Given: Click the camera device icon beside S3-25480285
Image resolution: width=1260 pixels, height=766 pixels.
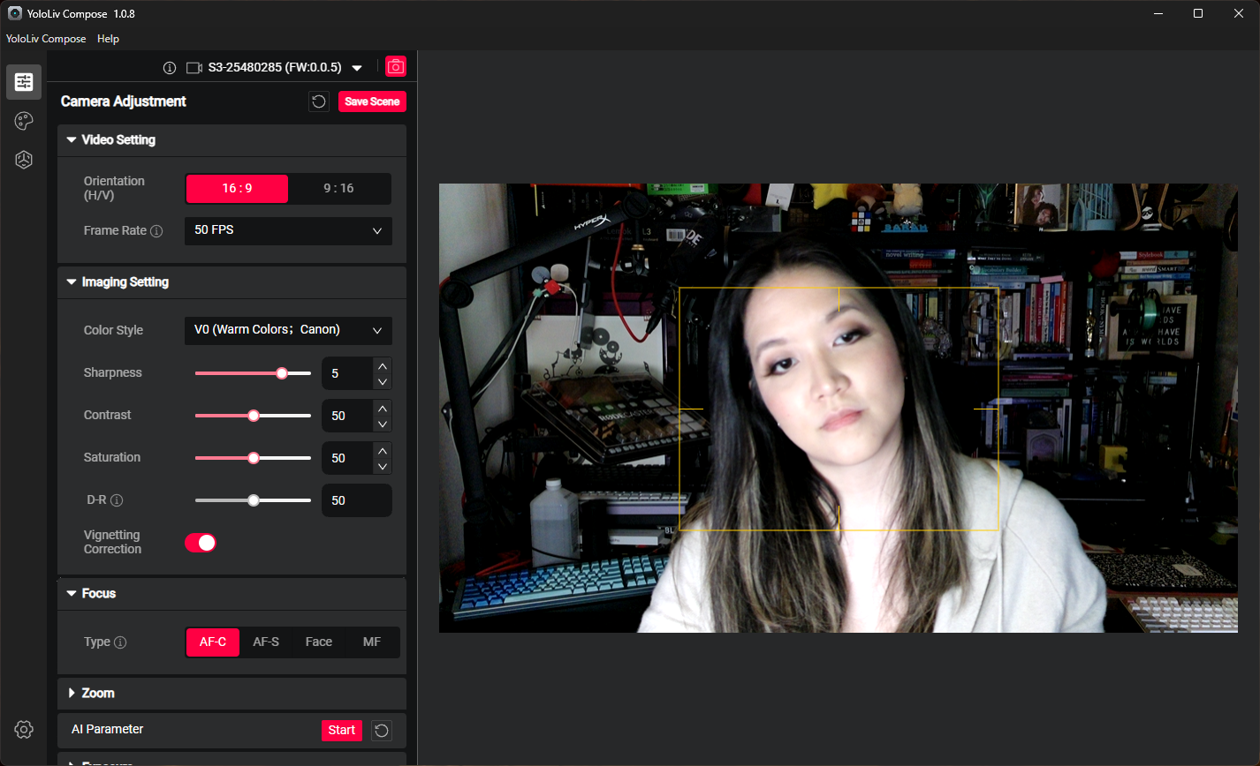Looking at the screenshot, I should click(x=194, y=68).
